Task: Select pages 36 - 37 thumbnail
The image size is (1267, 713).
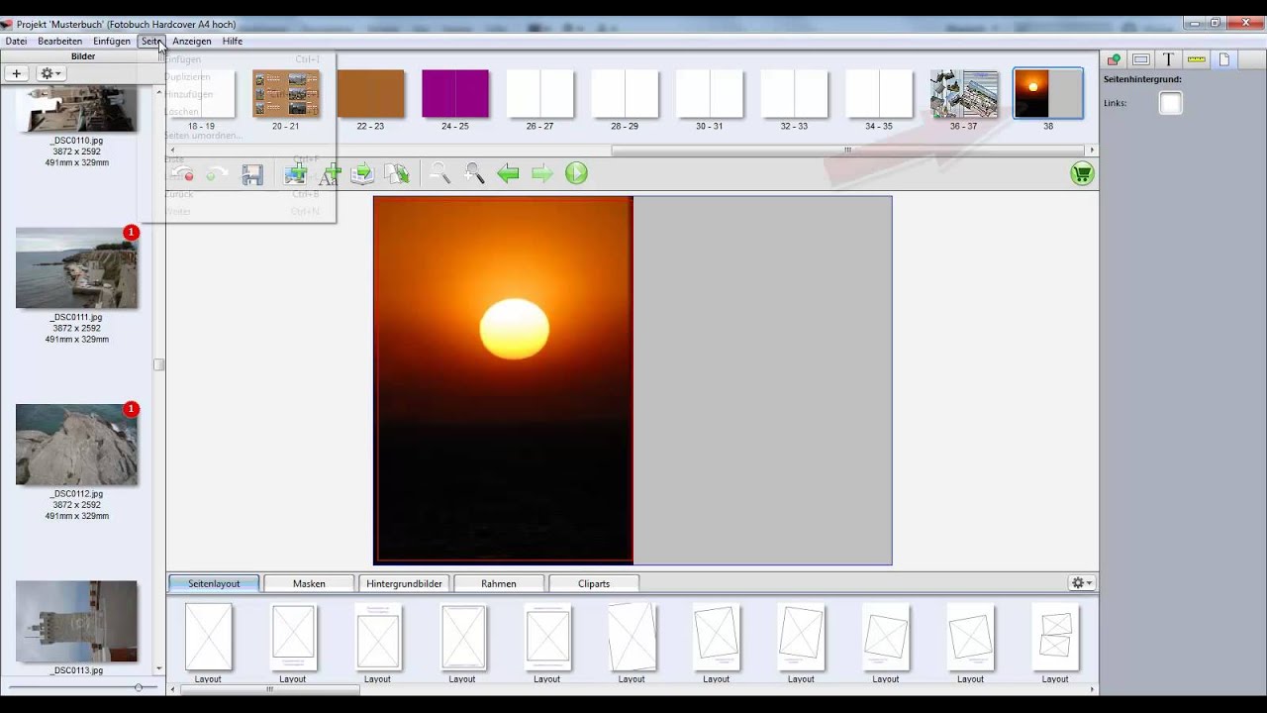Action: coord(964,94)
